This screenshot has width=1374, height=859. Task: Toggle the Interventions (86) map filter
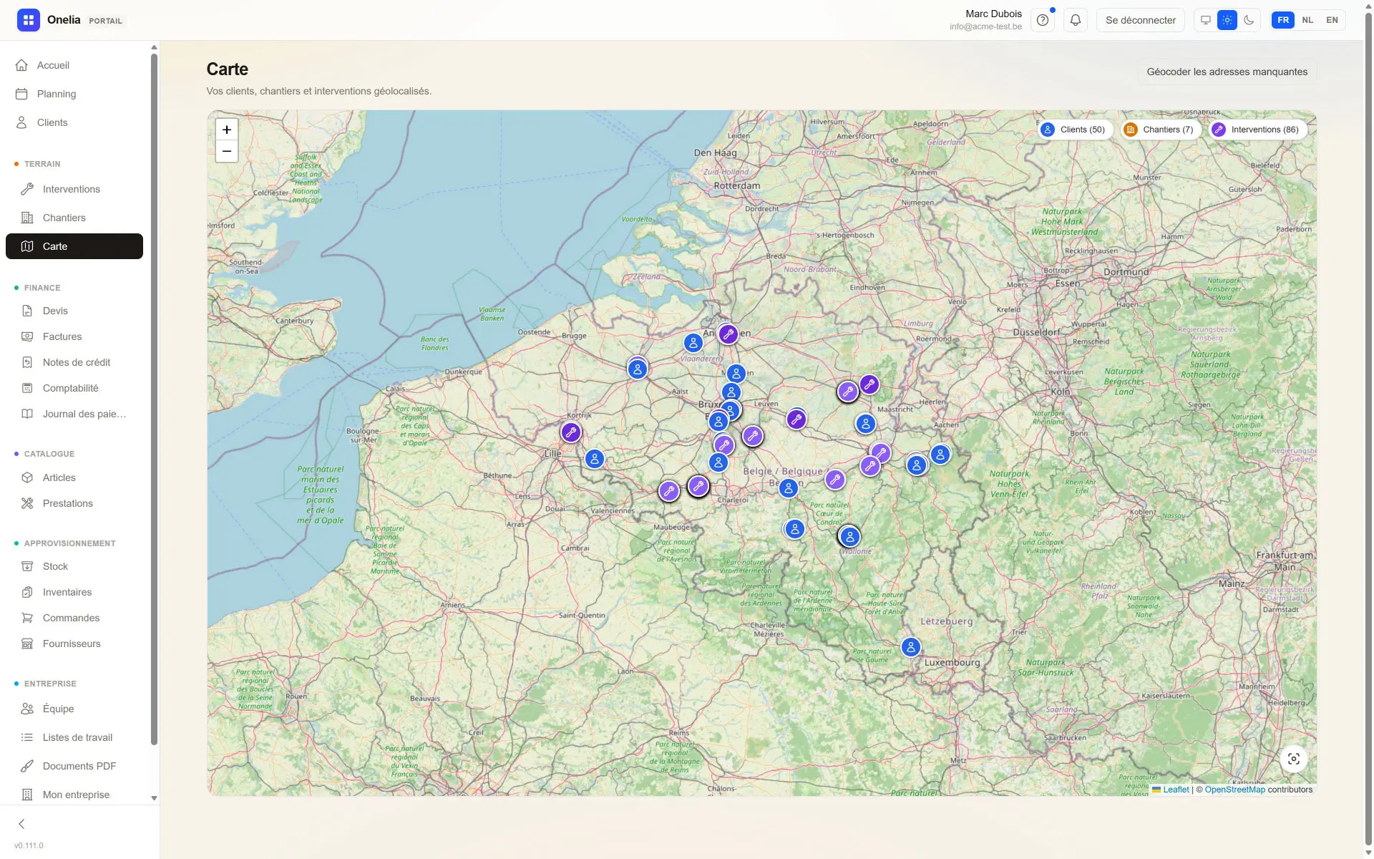pyautogui.click(x=1257, y=130)
